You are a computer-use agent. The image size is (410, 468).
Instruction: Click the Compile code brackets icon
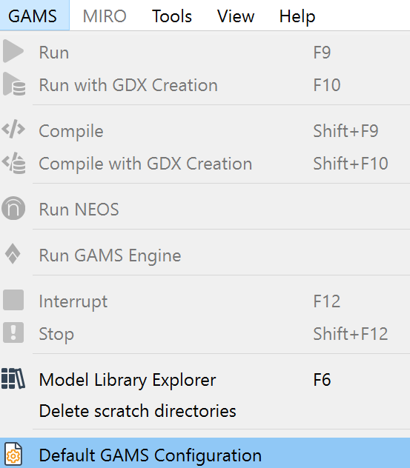tap(13, 130)
